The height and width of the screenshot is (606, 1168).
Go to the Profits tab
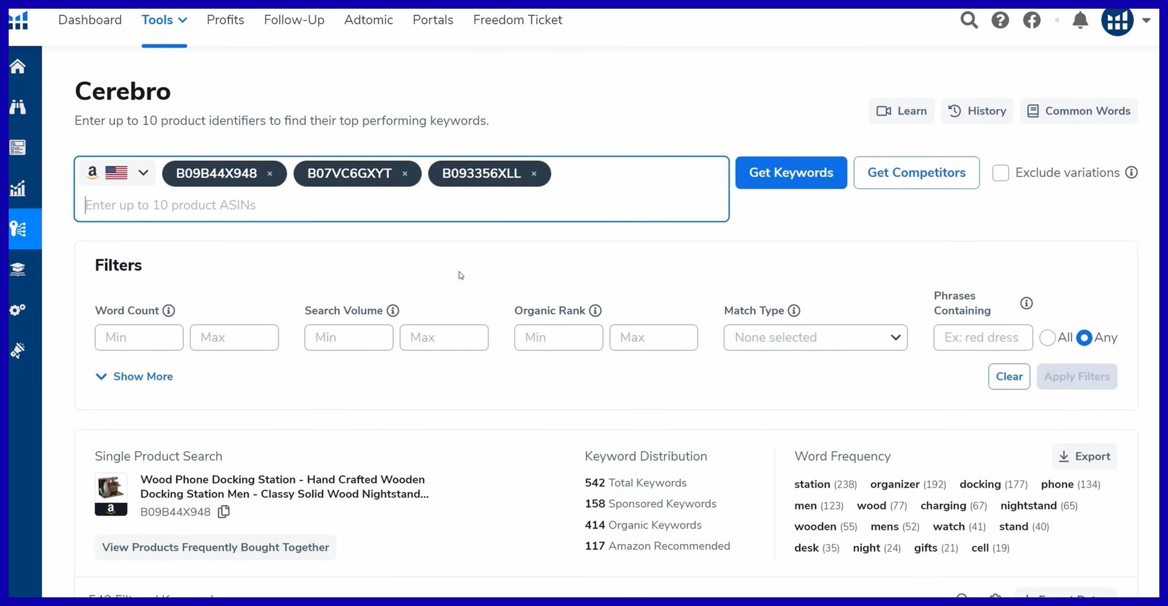pyautogui.click(x=225, y=20)
